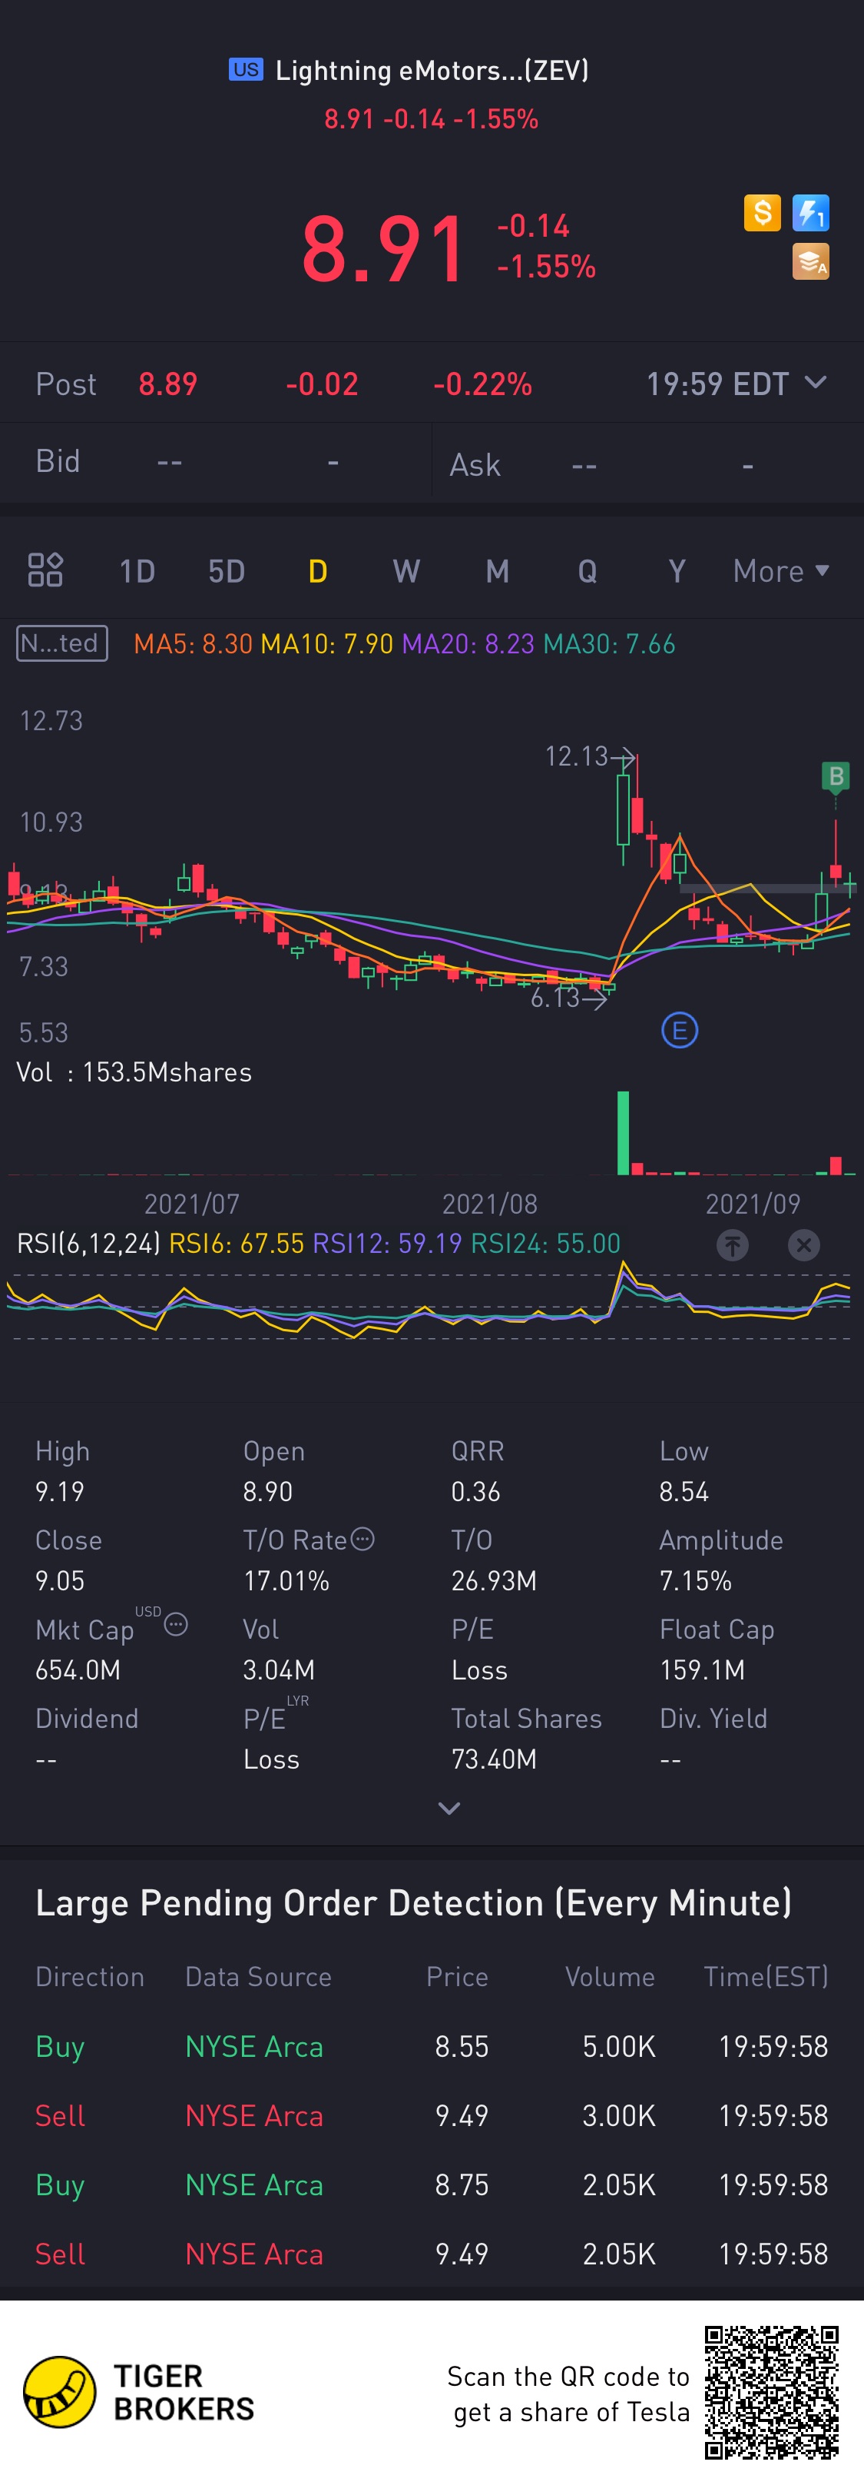
Task: Open the chart layout grid icon
Action: (45, 570)
